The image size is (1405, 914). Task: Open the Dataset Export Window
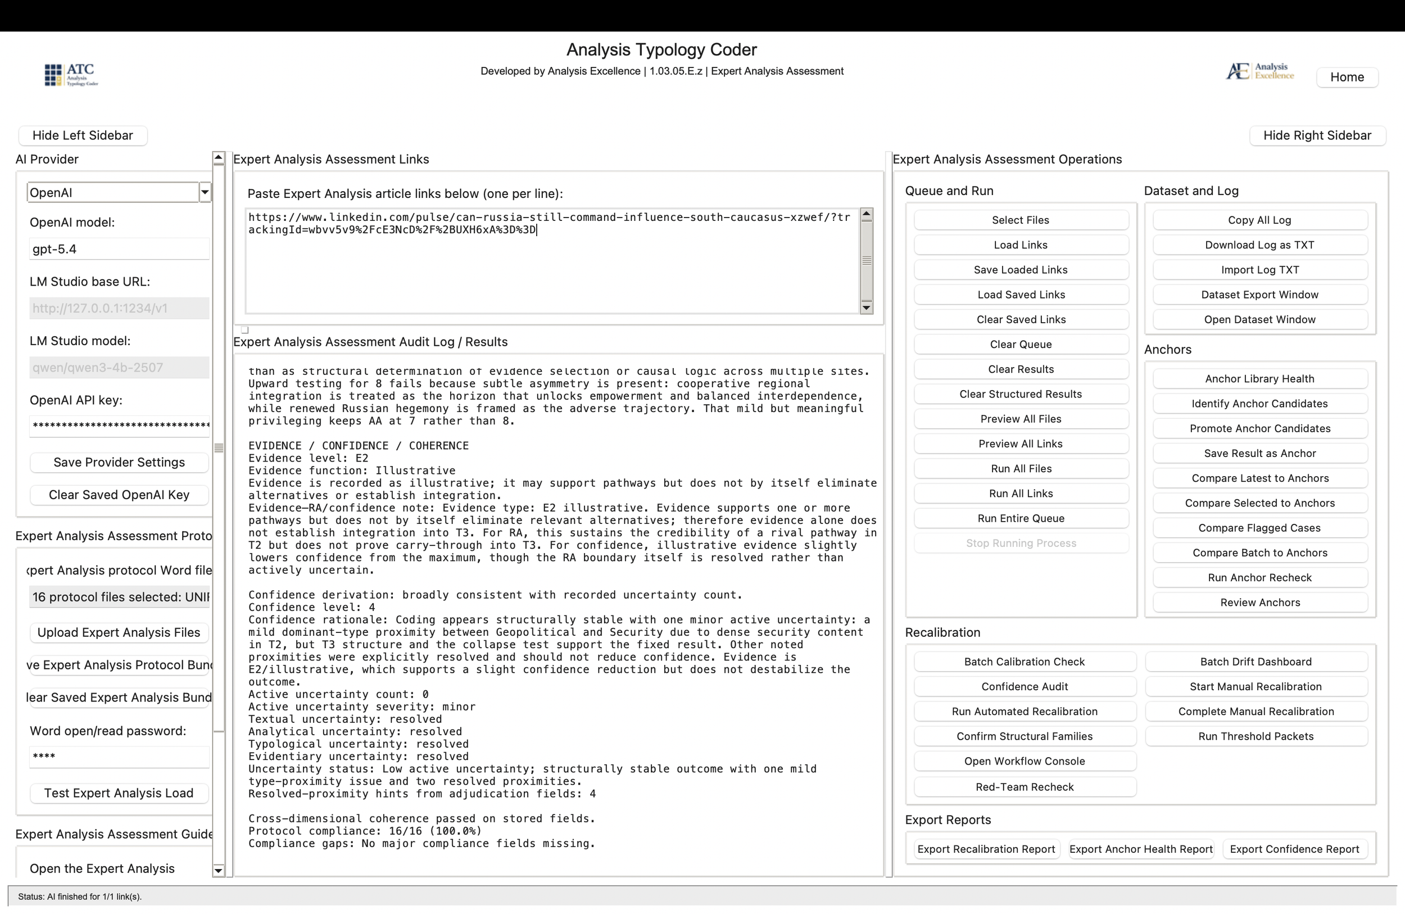pos(1260,294)
